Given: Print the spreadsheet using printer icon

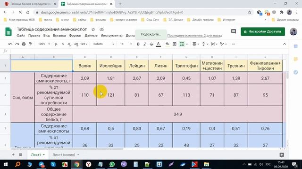Looking at the screenshot, I should (24, 44).
